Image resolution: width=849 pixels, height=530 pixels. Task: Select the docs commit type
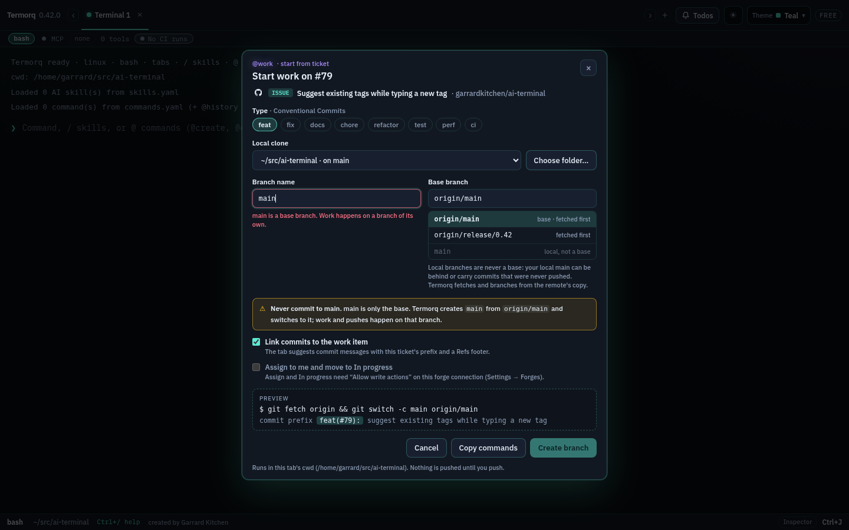coord(318,125)
